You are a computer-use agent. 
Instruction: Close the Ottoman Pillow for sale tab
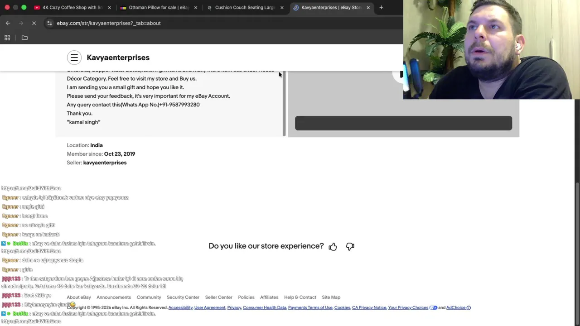click(x=196, y=8)
